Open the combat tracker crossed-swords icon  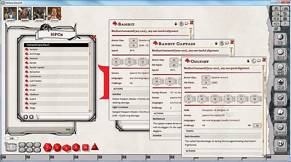click(x=276, y=8)
